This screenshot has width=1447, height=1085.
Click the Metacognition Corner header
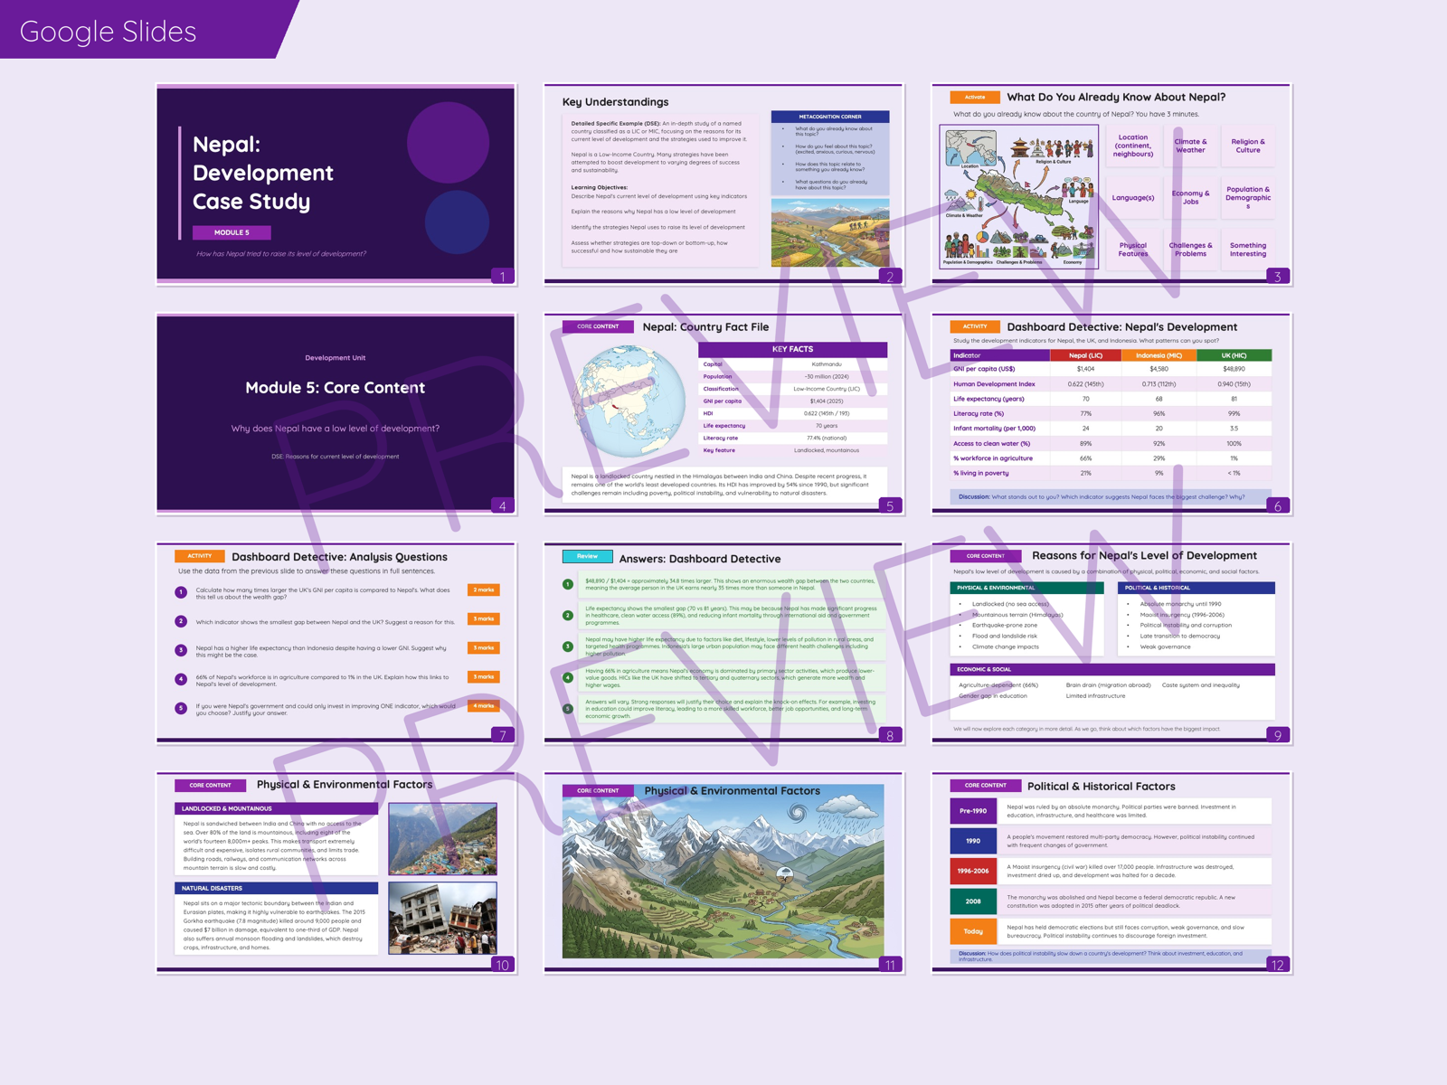pyautogui.click(x=829, y=117)
